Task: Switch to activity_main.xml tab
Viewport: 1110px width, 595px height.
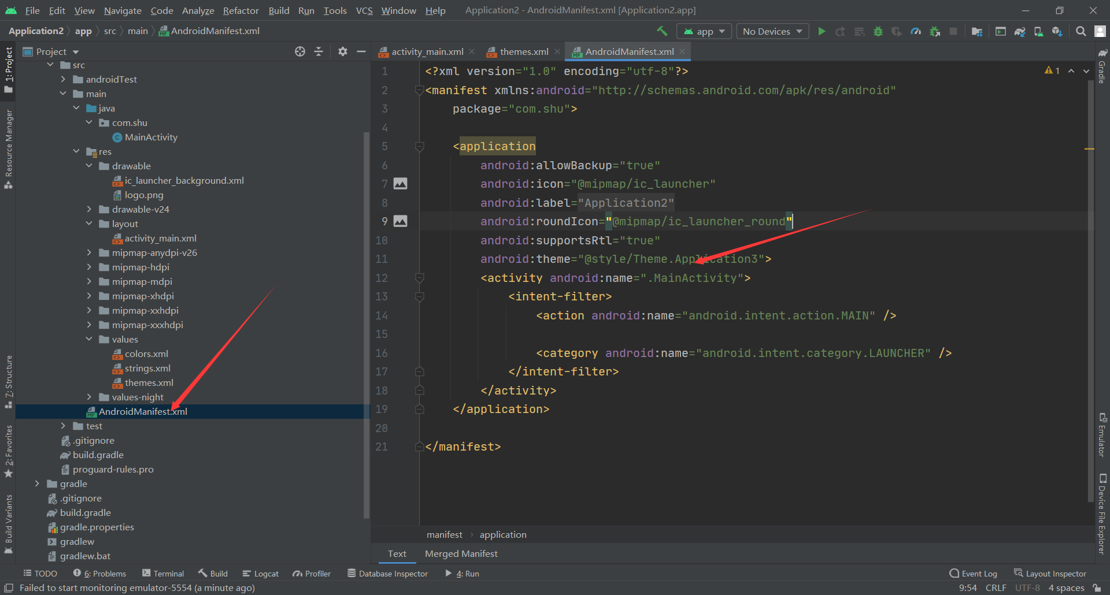Action: (427, 51)
